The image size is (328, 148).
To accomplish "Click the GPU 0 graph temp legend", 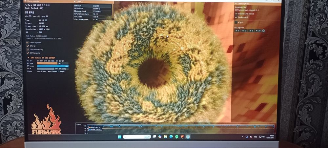I will pyautogui.click(x=95, y=127).
